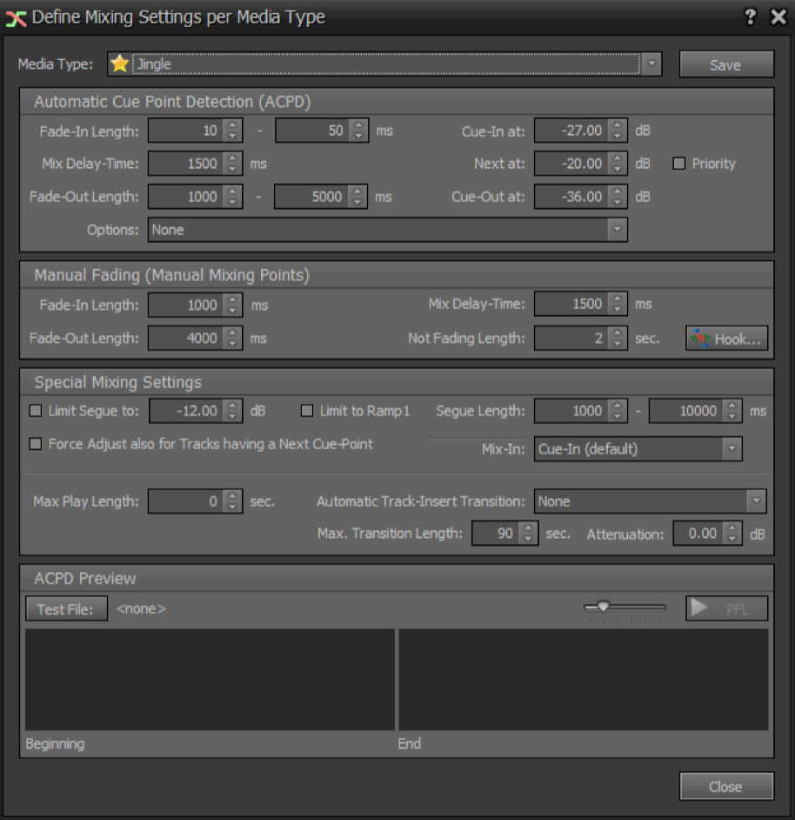Enable the Priority checkbox

point(680,164)
